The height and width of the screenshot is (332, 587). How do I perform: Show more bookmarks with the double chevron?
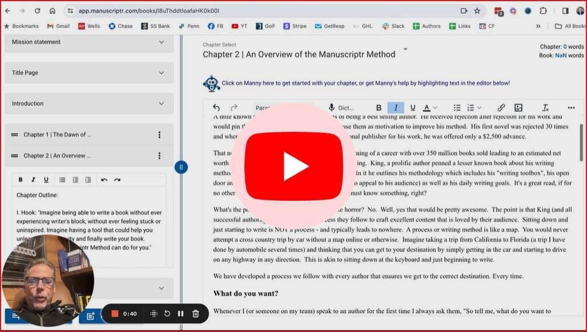(x=538, y=26)
